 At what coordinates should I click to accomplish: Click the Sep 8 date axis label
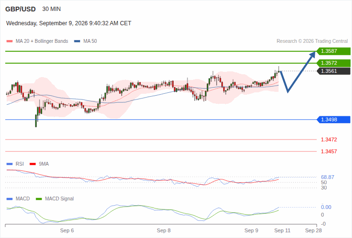coord(164,230)
